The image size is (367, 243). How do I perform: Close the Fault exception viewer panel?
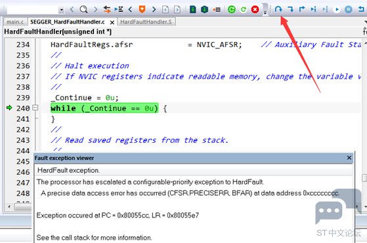point(349,158)
